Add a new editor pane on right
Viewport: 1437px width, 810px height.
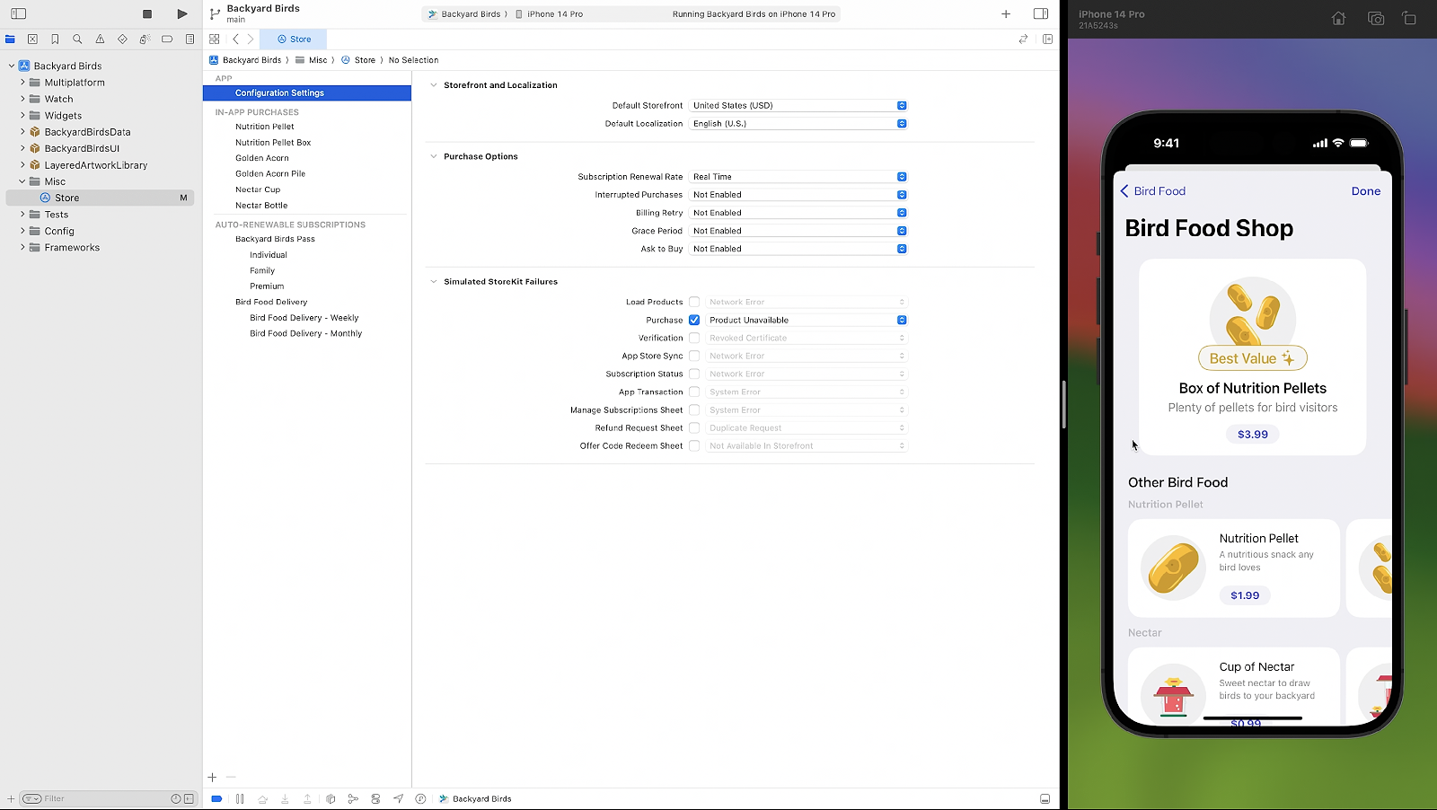1047,40
